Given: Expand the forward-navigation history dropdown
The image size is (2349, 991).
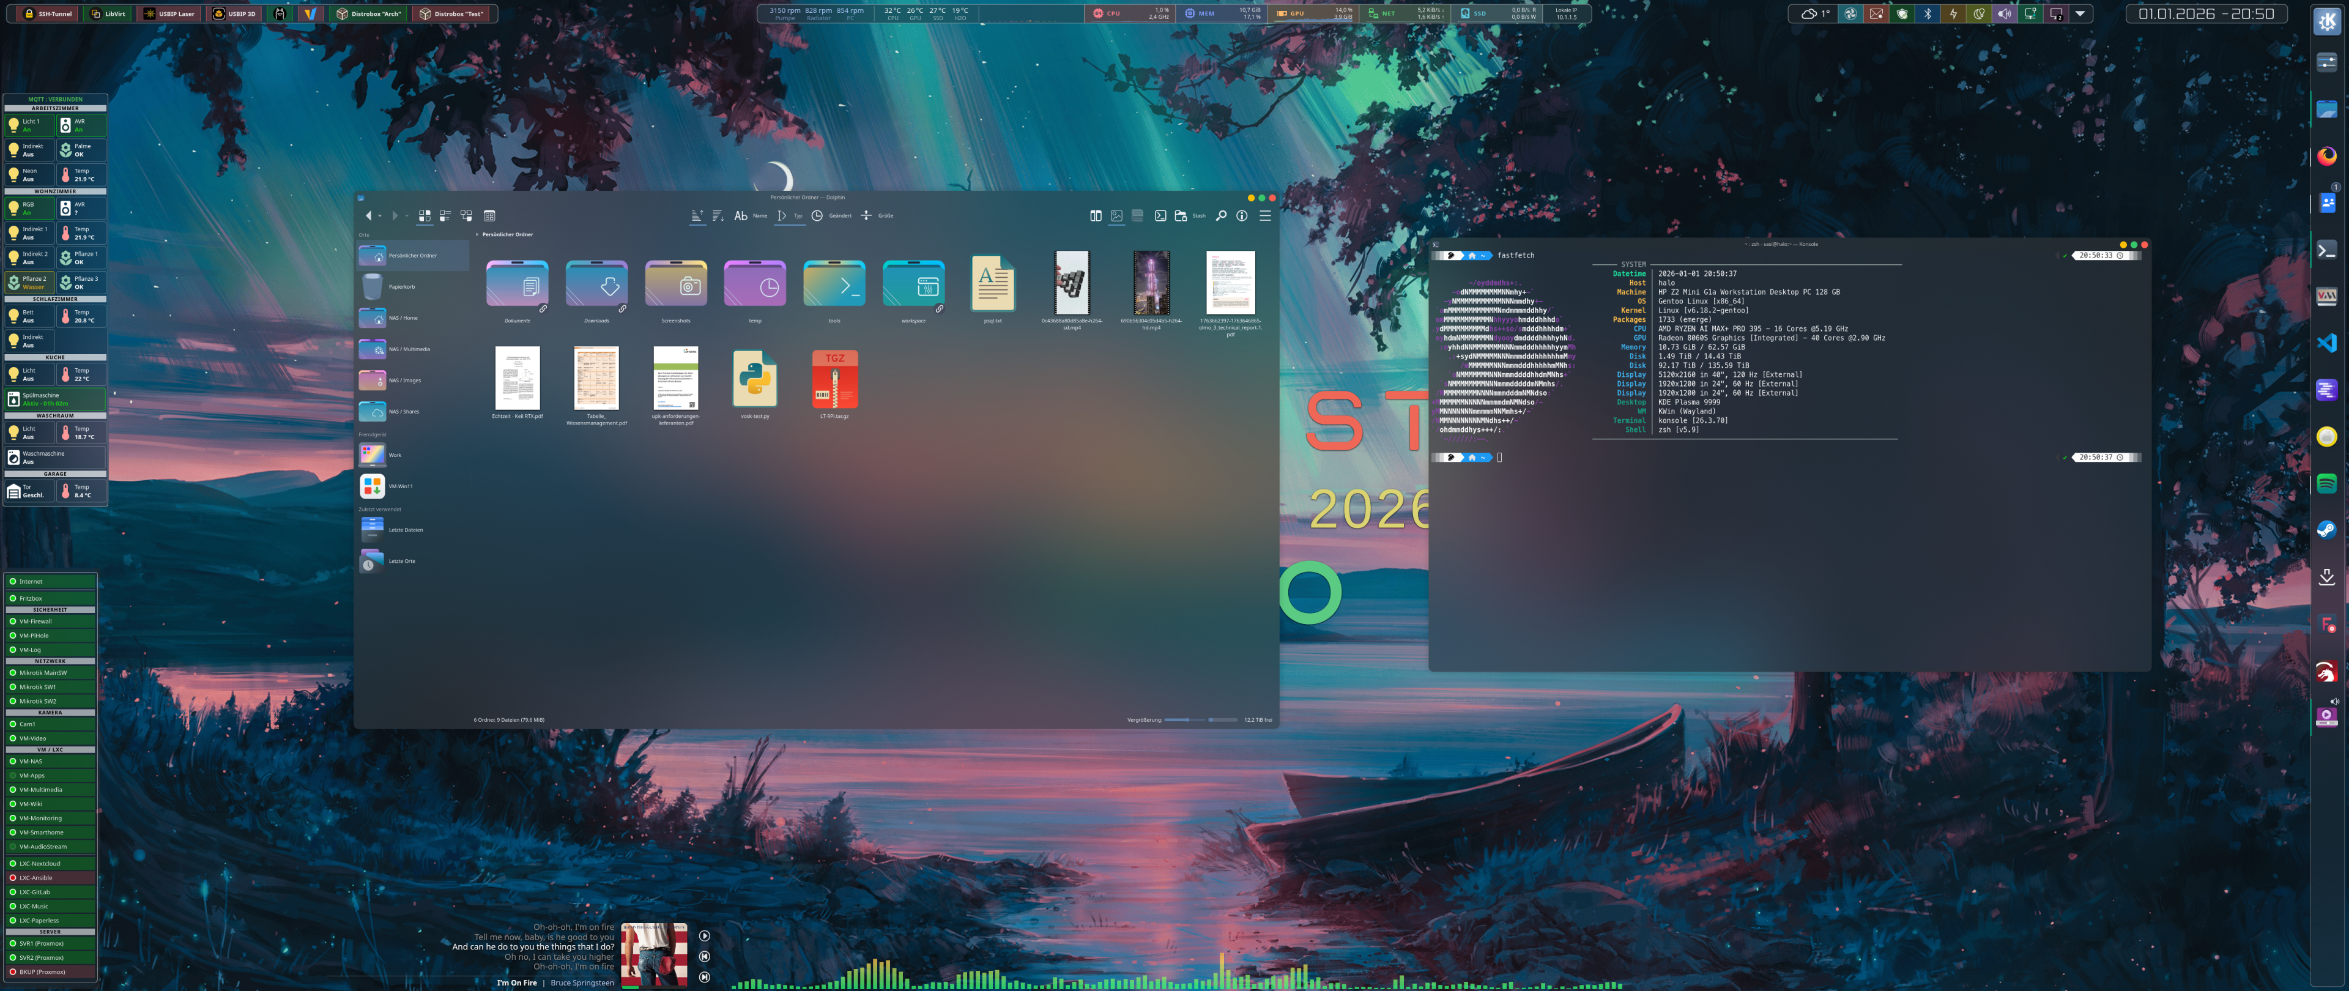Looking at the screenshot, I should point(407,216).
